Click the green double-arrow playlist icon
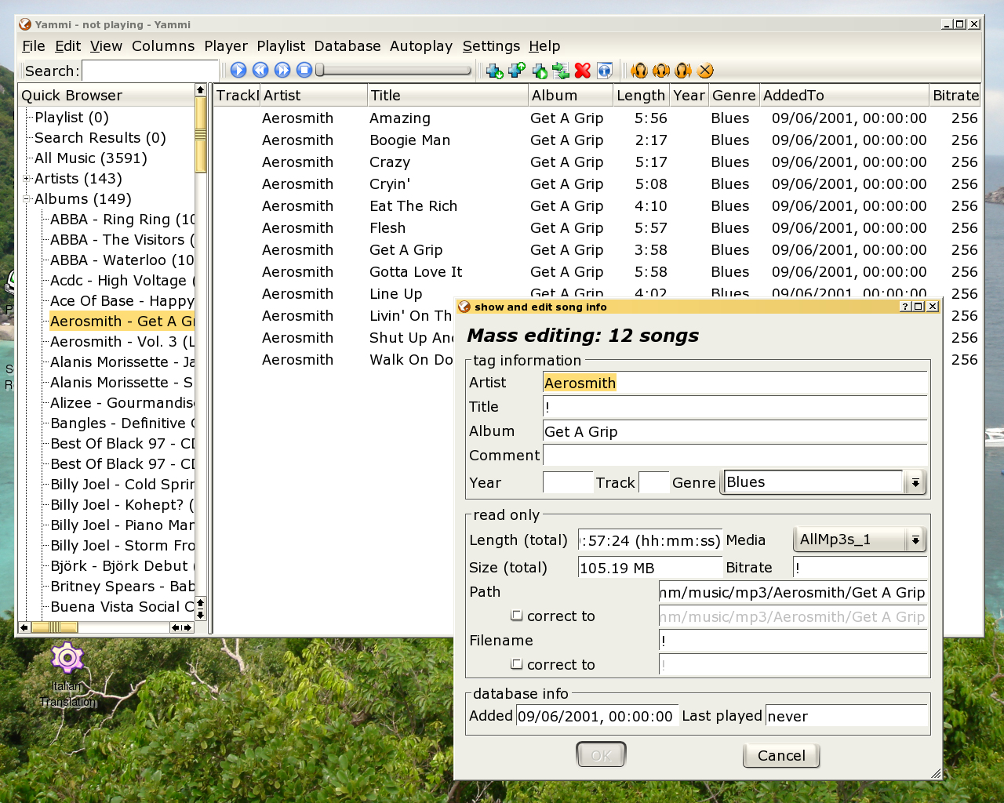1004x803 pixels. point(561,71)
